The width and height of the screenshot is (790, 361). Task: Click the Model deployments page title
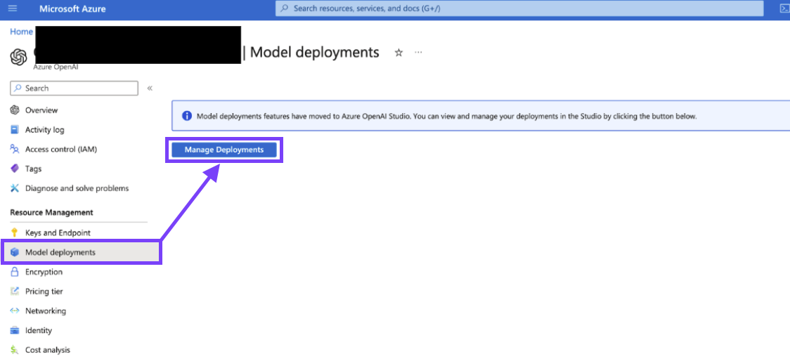pos(314,52)
